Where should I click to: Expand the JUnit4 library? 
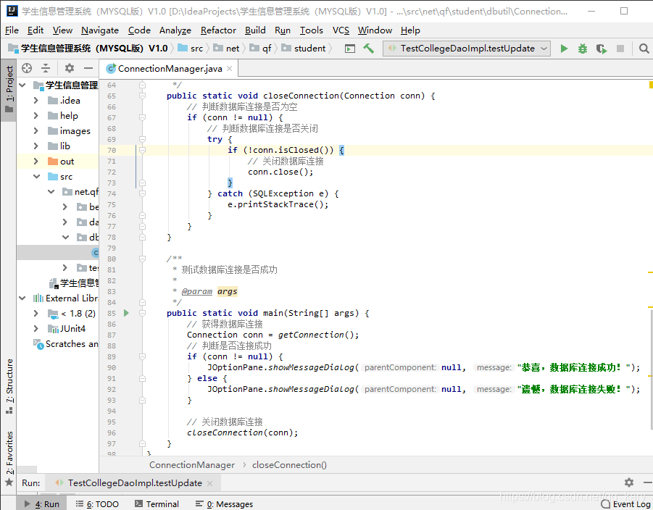click(36, 328)
